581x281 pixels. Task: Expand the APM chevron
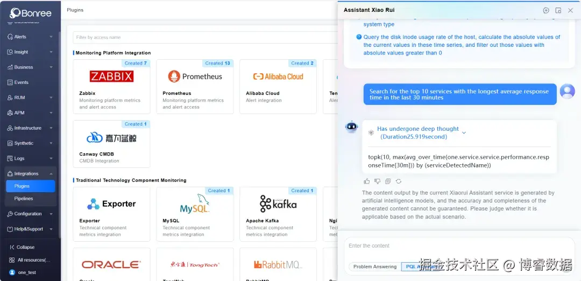pyautogui.click(x=51, y=113)
